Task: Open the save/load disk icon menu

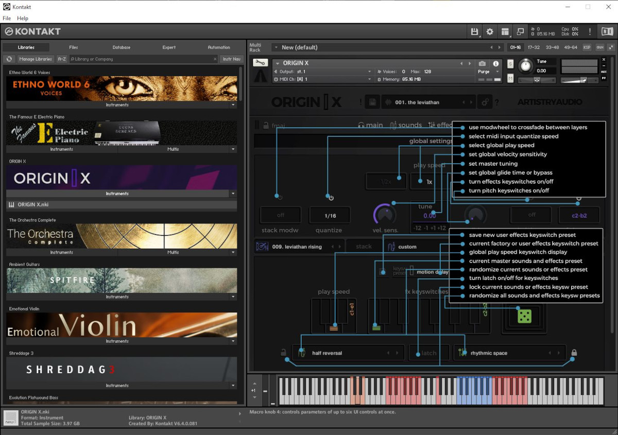Action: 474,32
